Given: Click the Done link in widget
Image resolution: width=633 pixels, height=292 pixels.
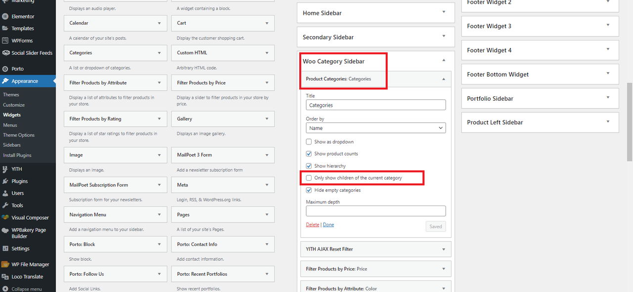Looking at the screenshot, I should tap(328, 225).
